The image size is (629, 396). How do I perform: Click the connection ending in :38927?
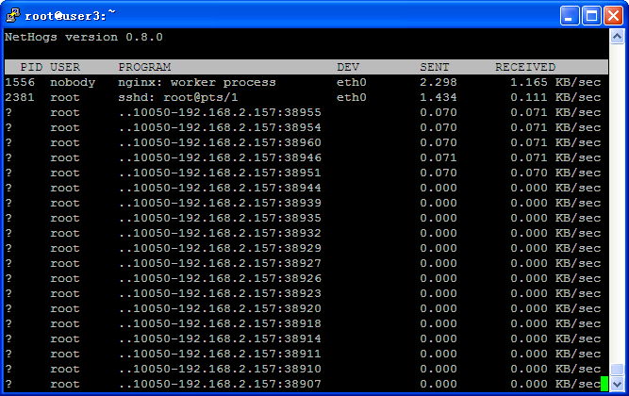(220, 264)
